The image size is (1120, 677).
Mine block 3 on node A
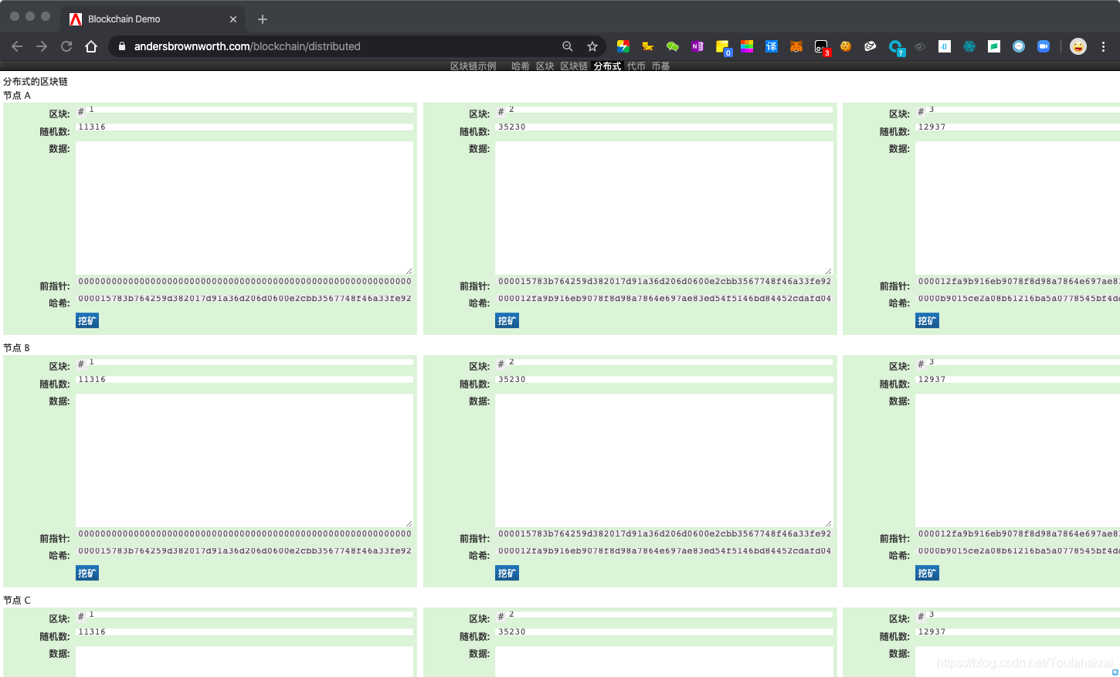click(x=927, y=320)
